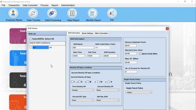This screenshot has height=110, width=196.
Task: Toggle the SelectAll/De-Select All checkbox
Action: pyautogui.click(x=30, y=39)
